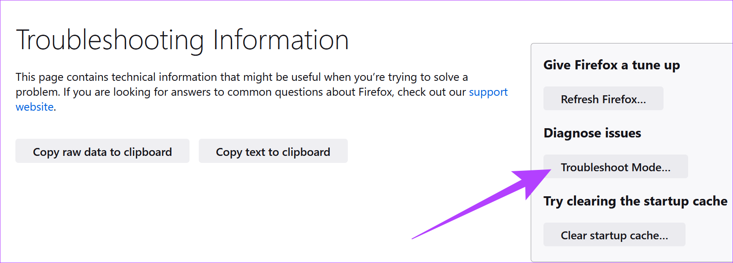Click the word 'Information' in the title

281,40
